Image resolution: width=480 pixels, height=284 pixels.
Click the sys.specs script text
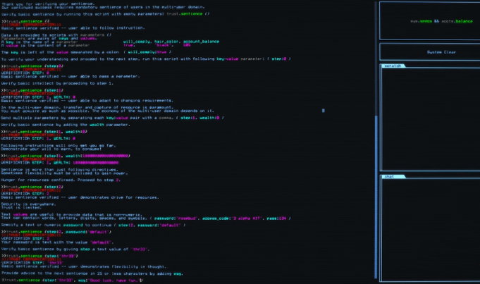click(x=420, y=21)
